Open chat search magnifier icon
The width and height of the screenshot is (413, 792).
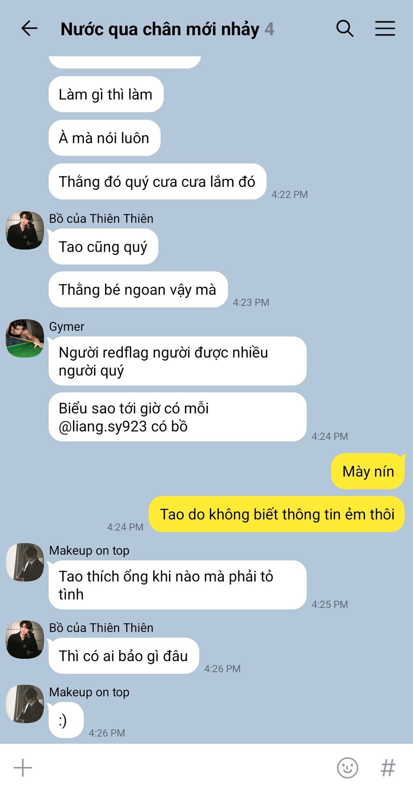coord(345,28)
